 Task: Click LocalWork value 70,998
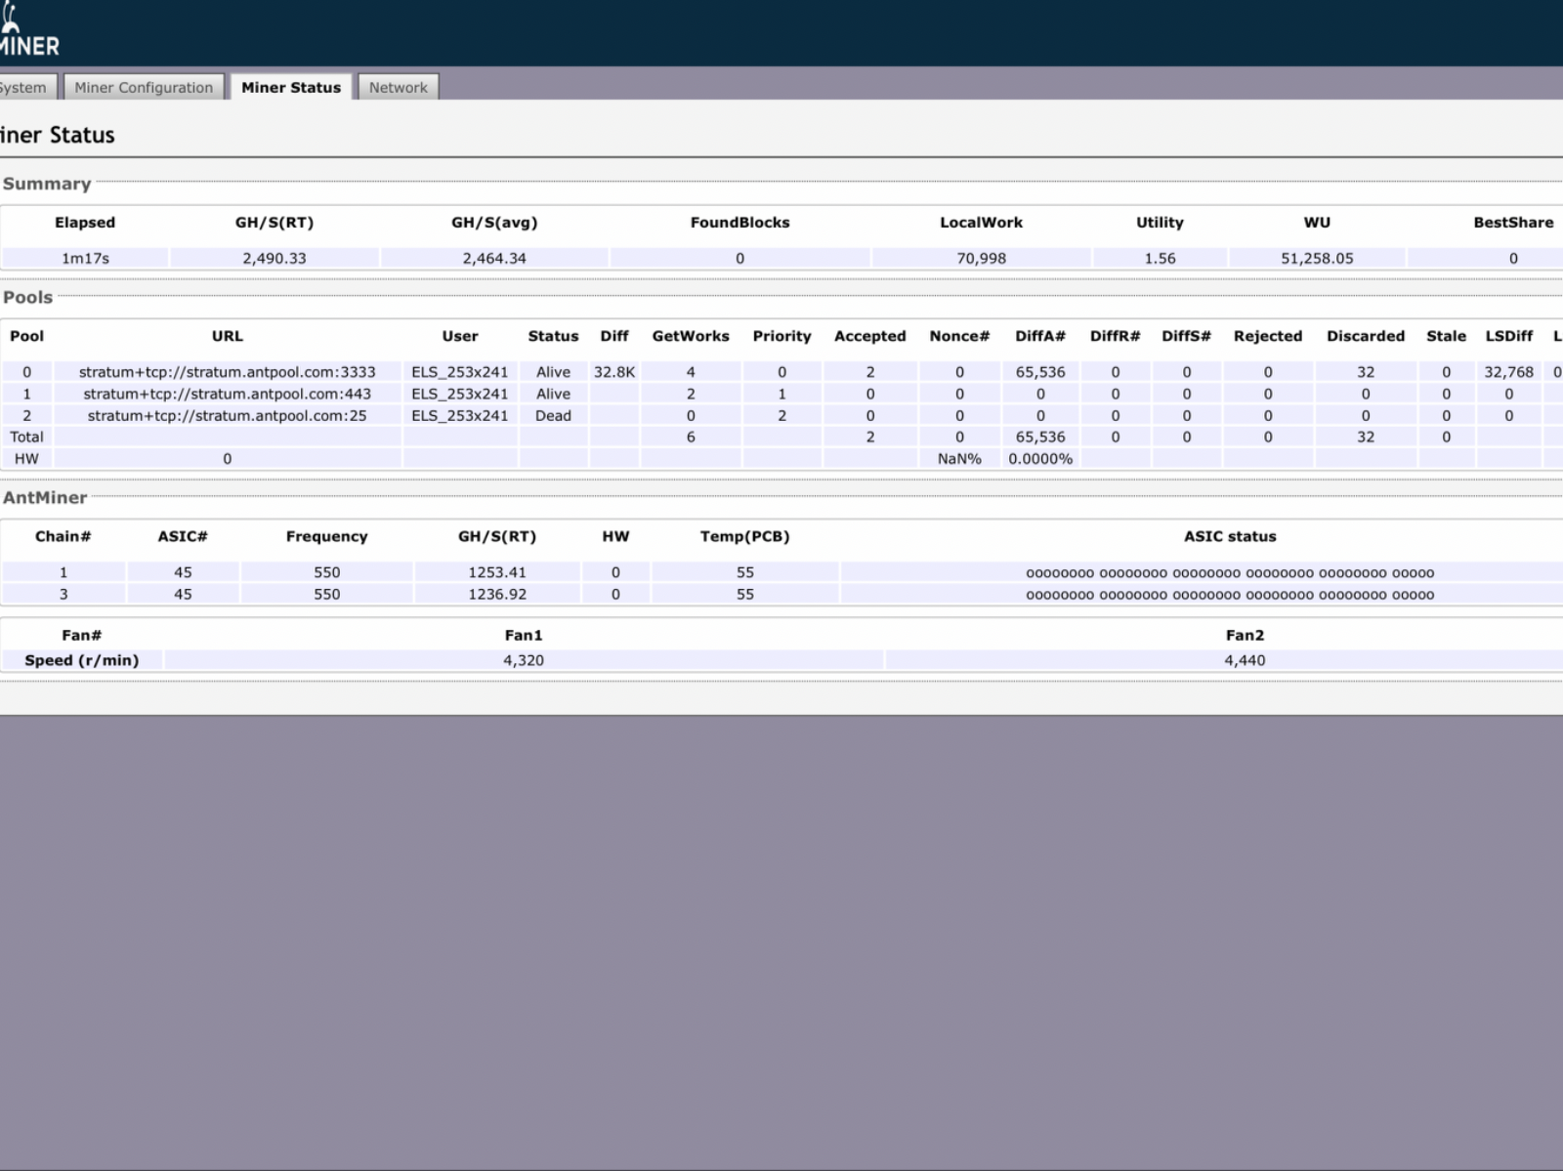coord(981,258)
